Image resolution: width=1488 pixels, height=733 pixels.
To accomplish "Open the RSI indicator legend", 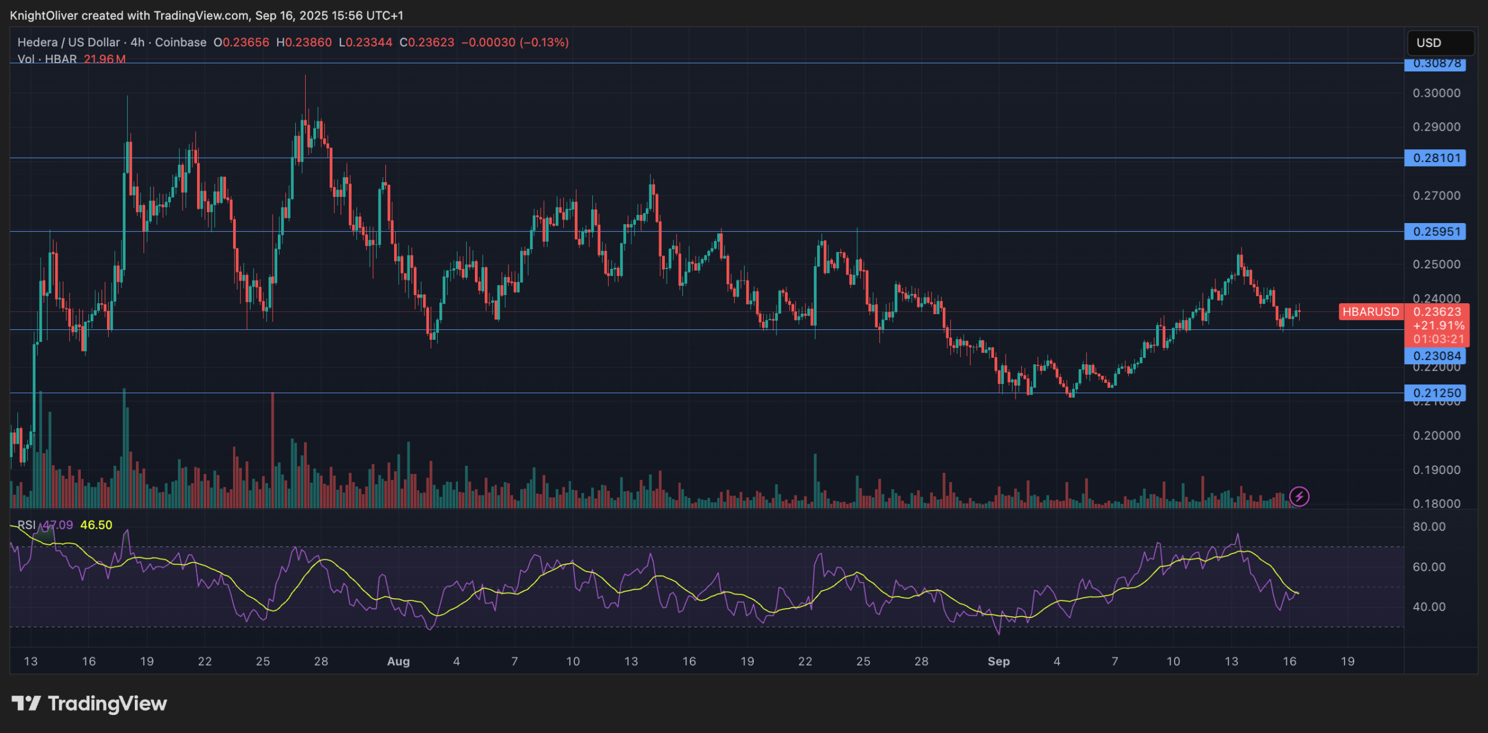I will point(26,525).
